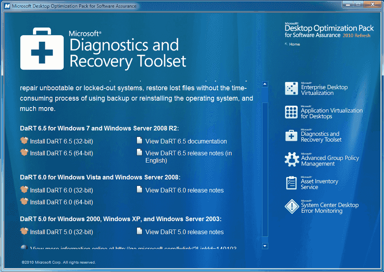View DaRT 6.0 release notes
Image resolution: width=384 pixels, height=272 pixels.
[185, 191]
